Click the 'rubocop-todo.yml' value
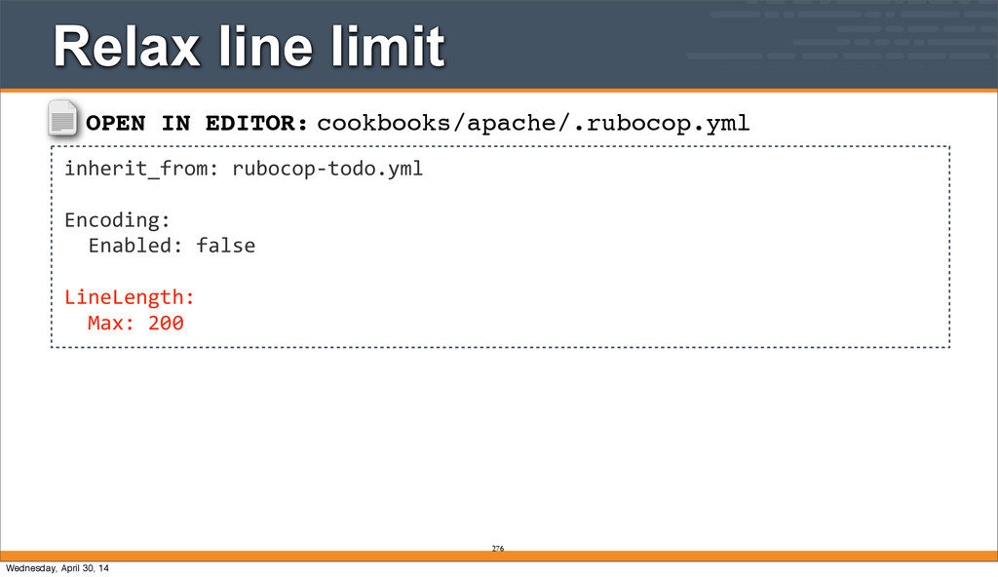 click(x=327, y=169)
